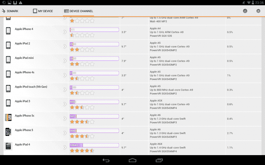Image resolution: width=265 pixels, height=165 pixels.
Task: Select Apple iPod touch (5th Gen) name
Action: click(31, 87)
